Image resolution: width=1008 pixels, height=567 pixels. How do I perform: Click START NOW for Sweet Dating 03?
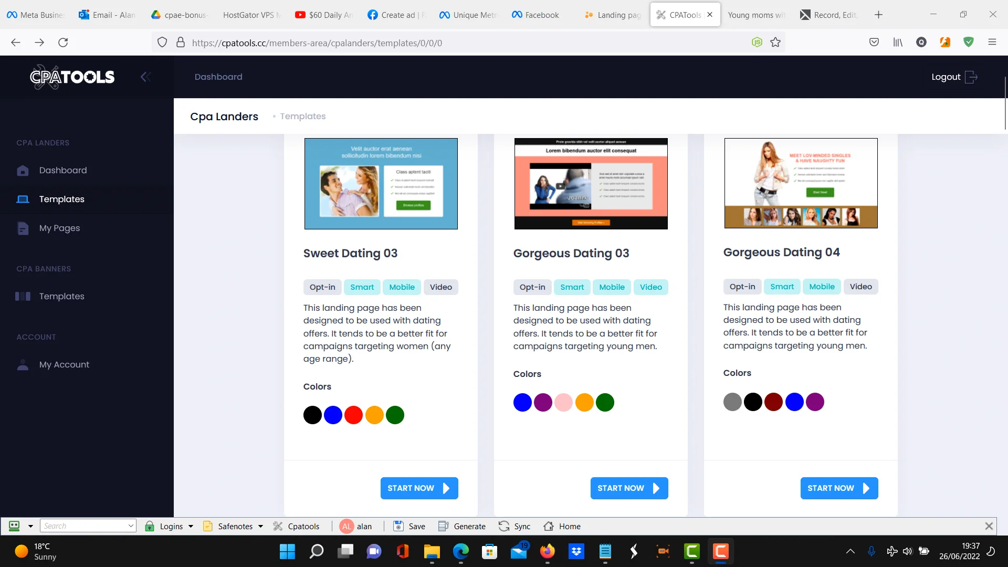pos(419,488)
